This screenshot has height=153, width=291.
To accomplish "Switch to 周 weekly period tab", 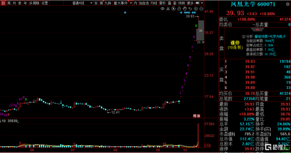I will tap(9, 3).
